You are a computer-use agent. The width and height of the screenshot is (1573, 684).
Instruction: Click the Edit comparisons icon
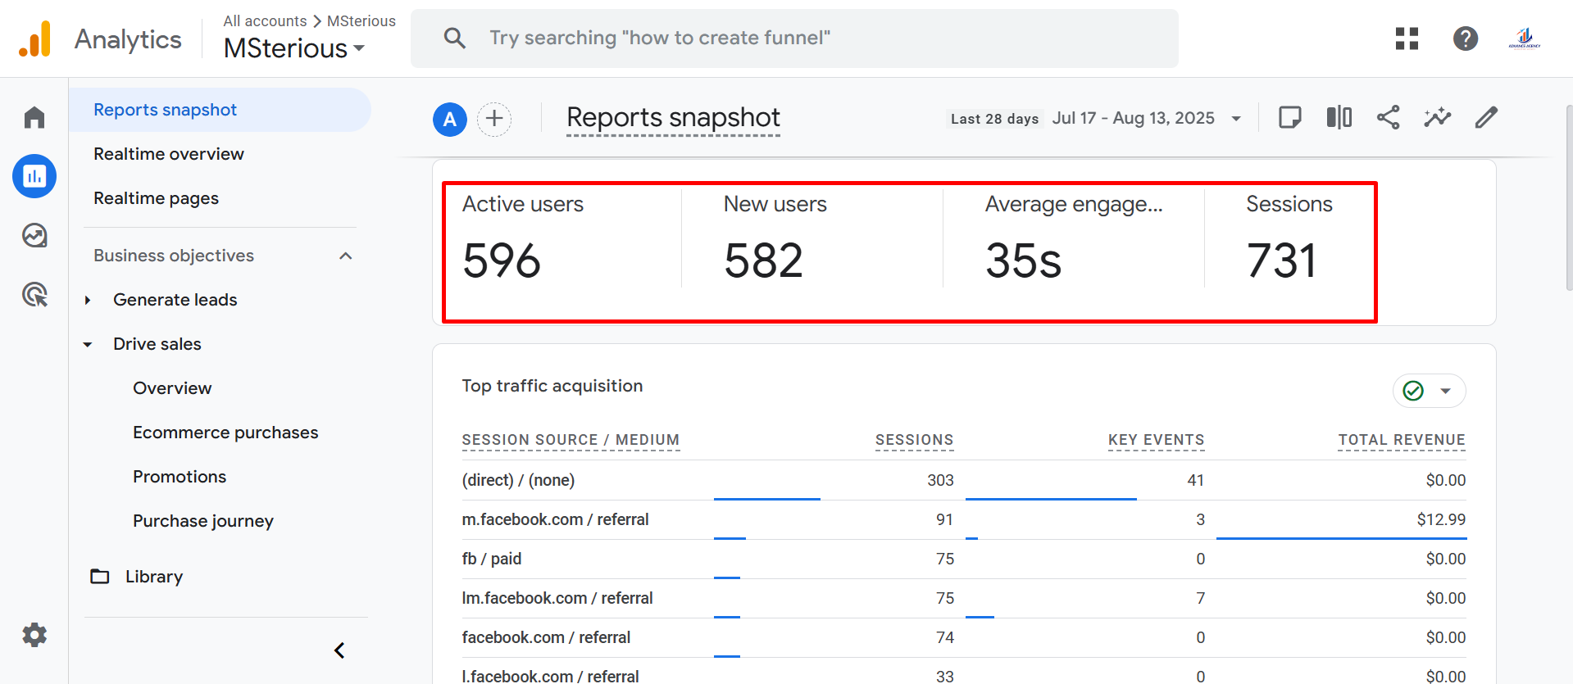coord(1339,118)
